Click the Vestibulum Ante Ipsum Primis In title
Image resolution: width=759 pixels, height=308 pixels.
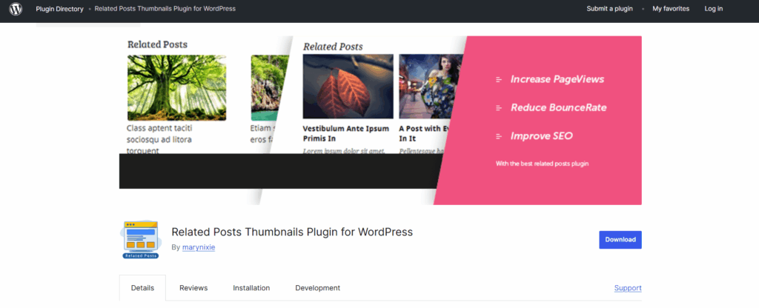coord(345,133)
